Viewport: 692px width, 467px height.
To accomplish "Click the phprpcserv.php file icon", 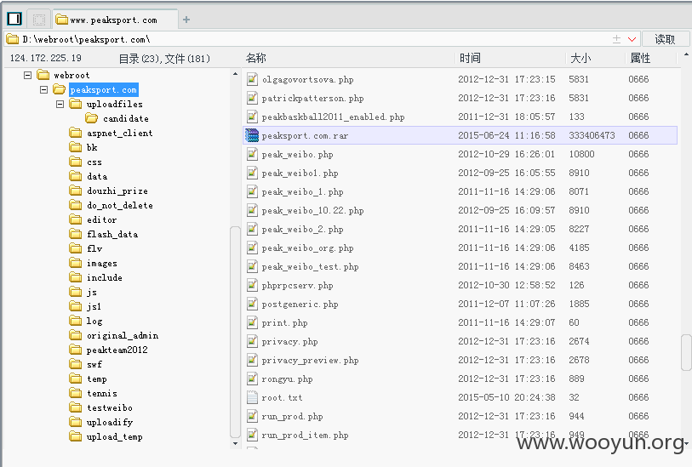I will pos(252,285).
